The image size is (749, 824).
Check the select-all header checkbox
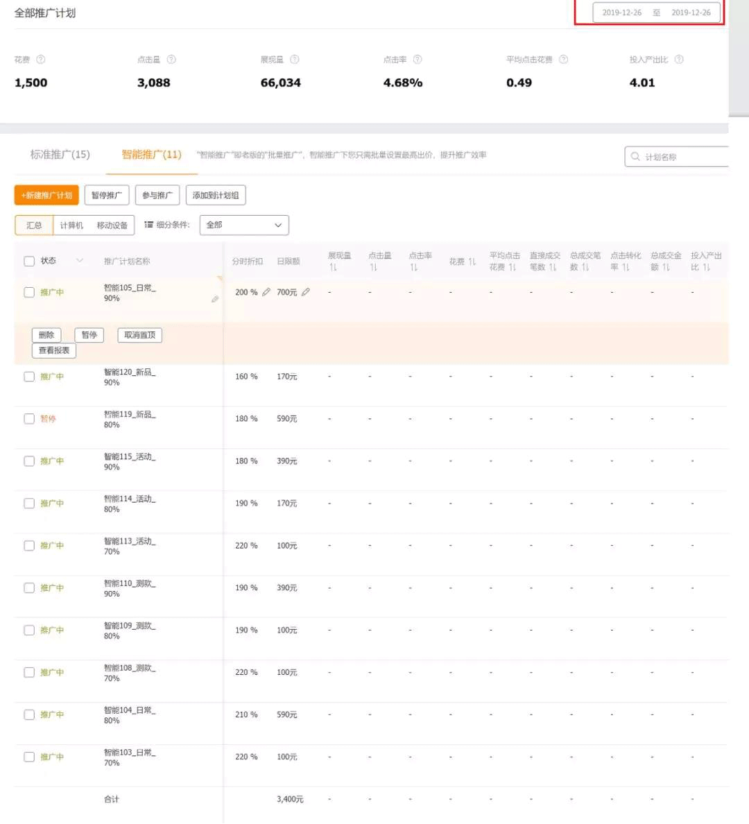click(29, 261)
